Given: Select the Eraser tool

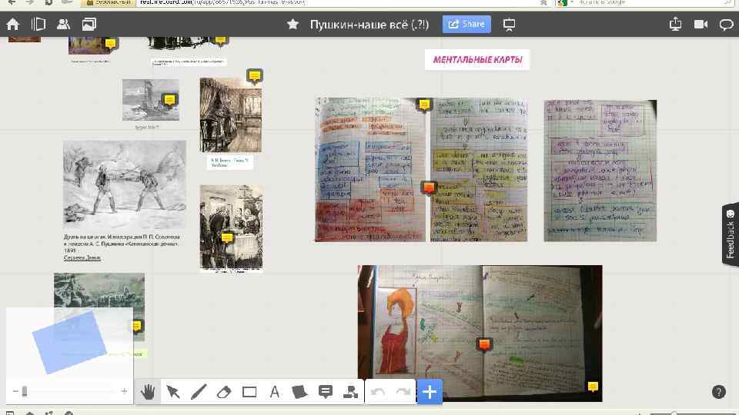Looking at the screenshot, I should point(224,391).
